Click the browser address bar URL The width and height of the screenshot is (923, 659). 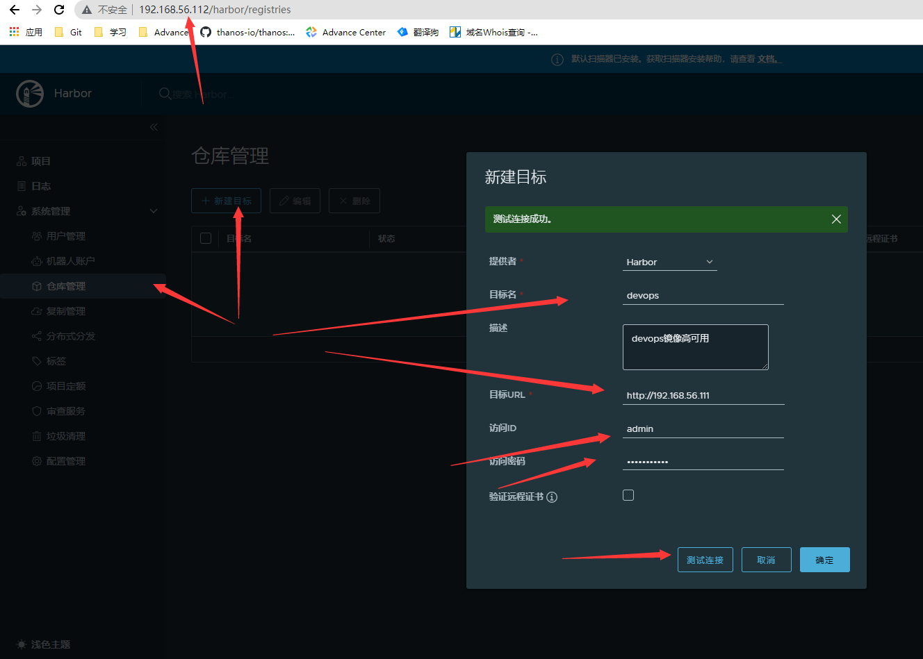coord(215,10)
